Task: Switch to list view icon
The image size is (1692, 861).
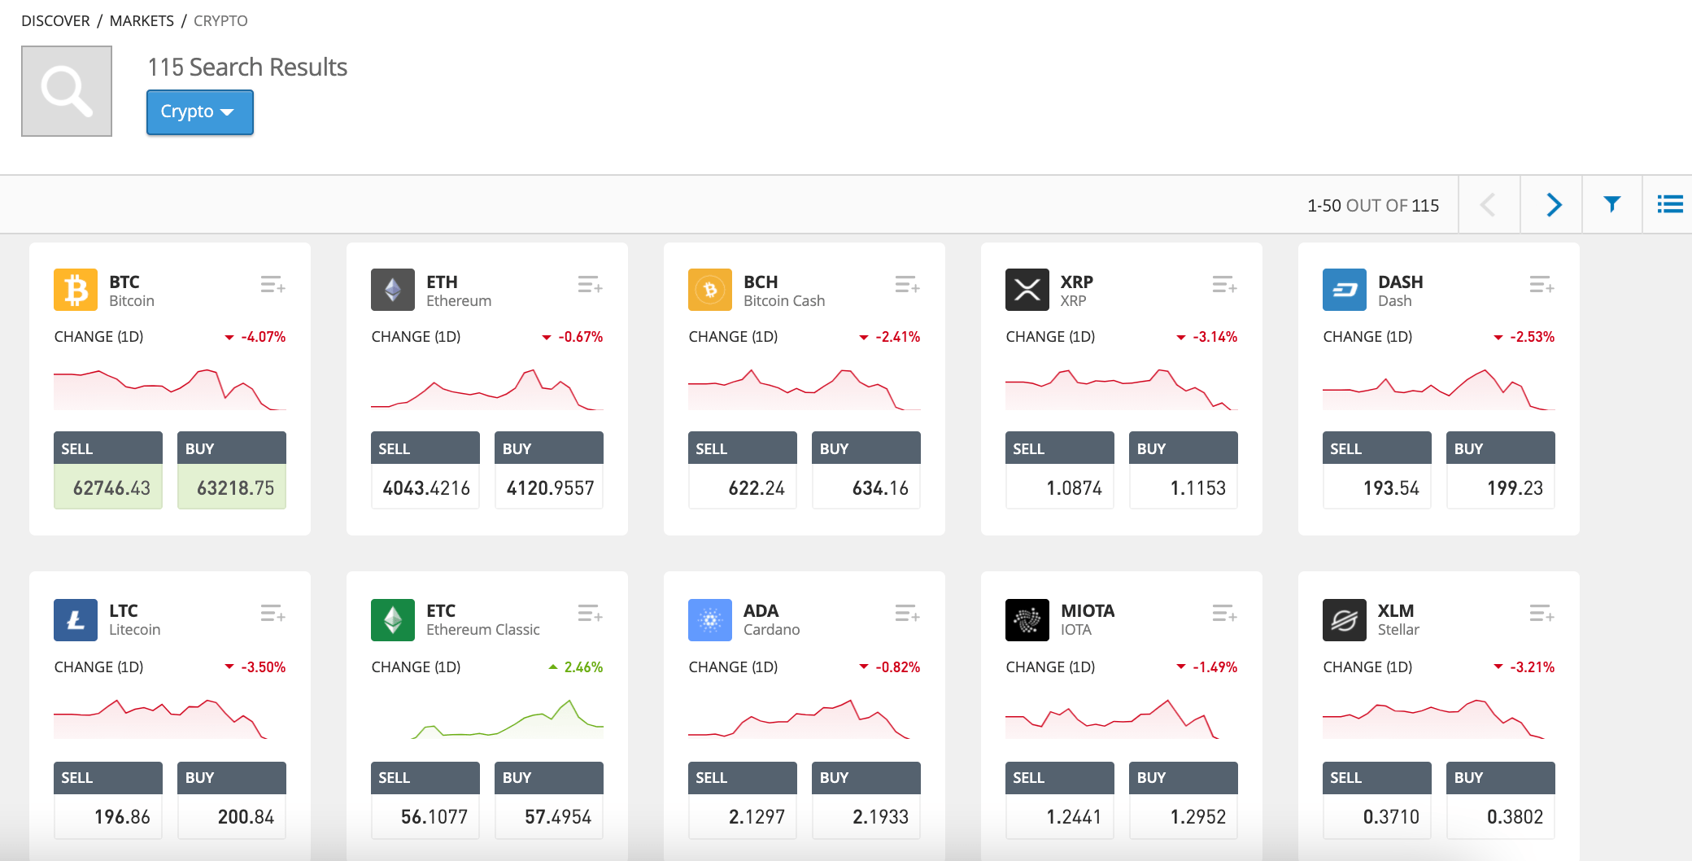Action: 1670,204
